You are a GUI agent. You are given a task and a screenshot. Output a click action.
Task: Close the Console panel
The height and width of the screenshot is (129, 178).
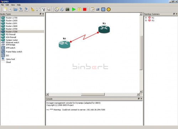tap(141, 99)
